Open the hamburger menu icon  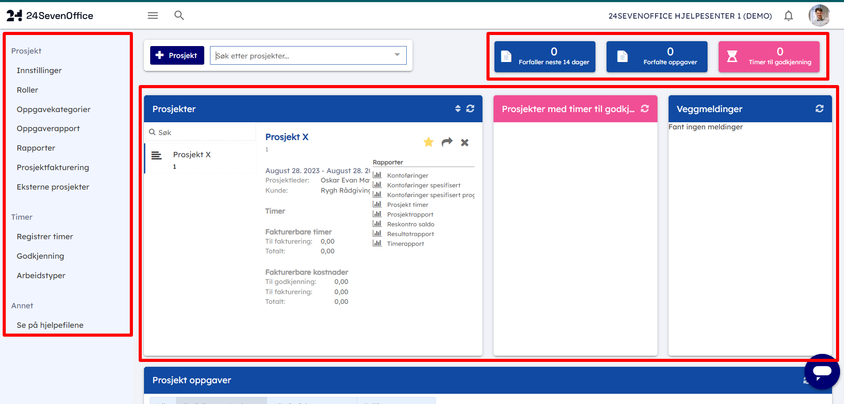pos(153,16)
